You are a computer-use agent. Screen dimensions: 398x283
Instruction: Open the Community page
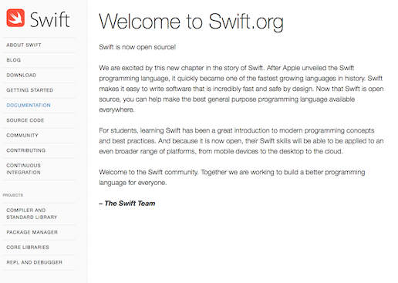(x=22, y=135)
